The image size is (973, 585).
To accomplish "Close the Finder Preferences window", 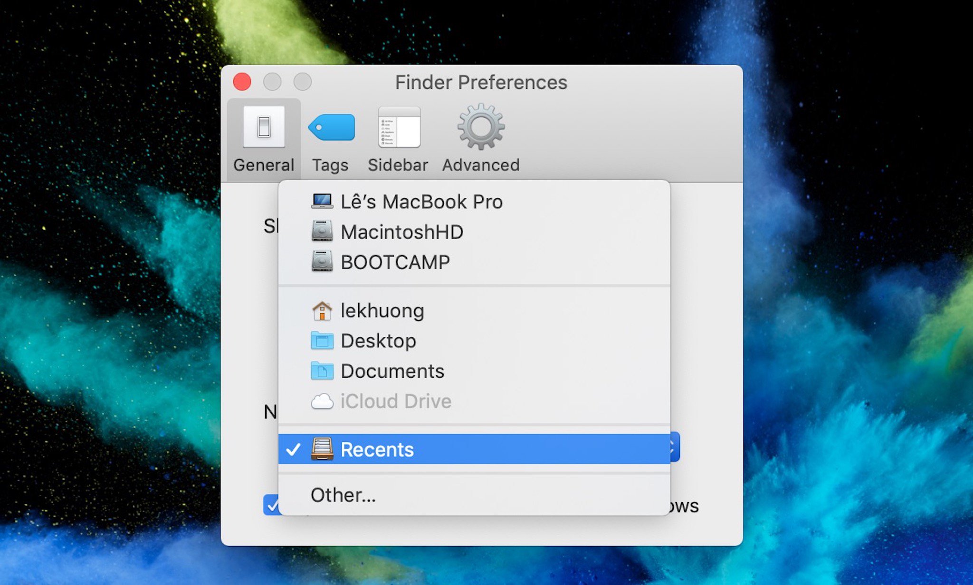I will 242,82.
